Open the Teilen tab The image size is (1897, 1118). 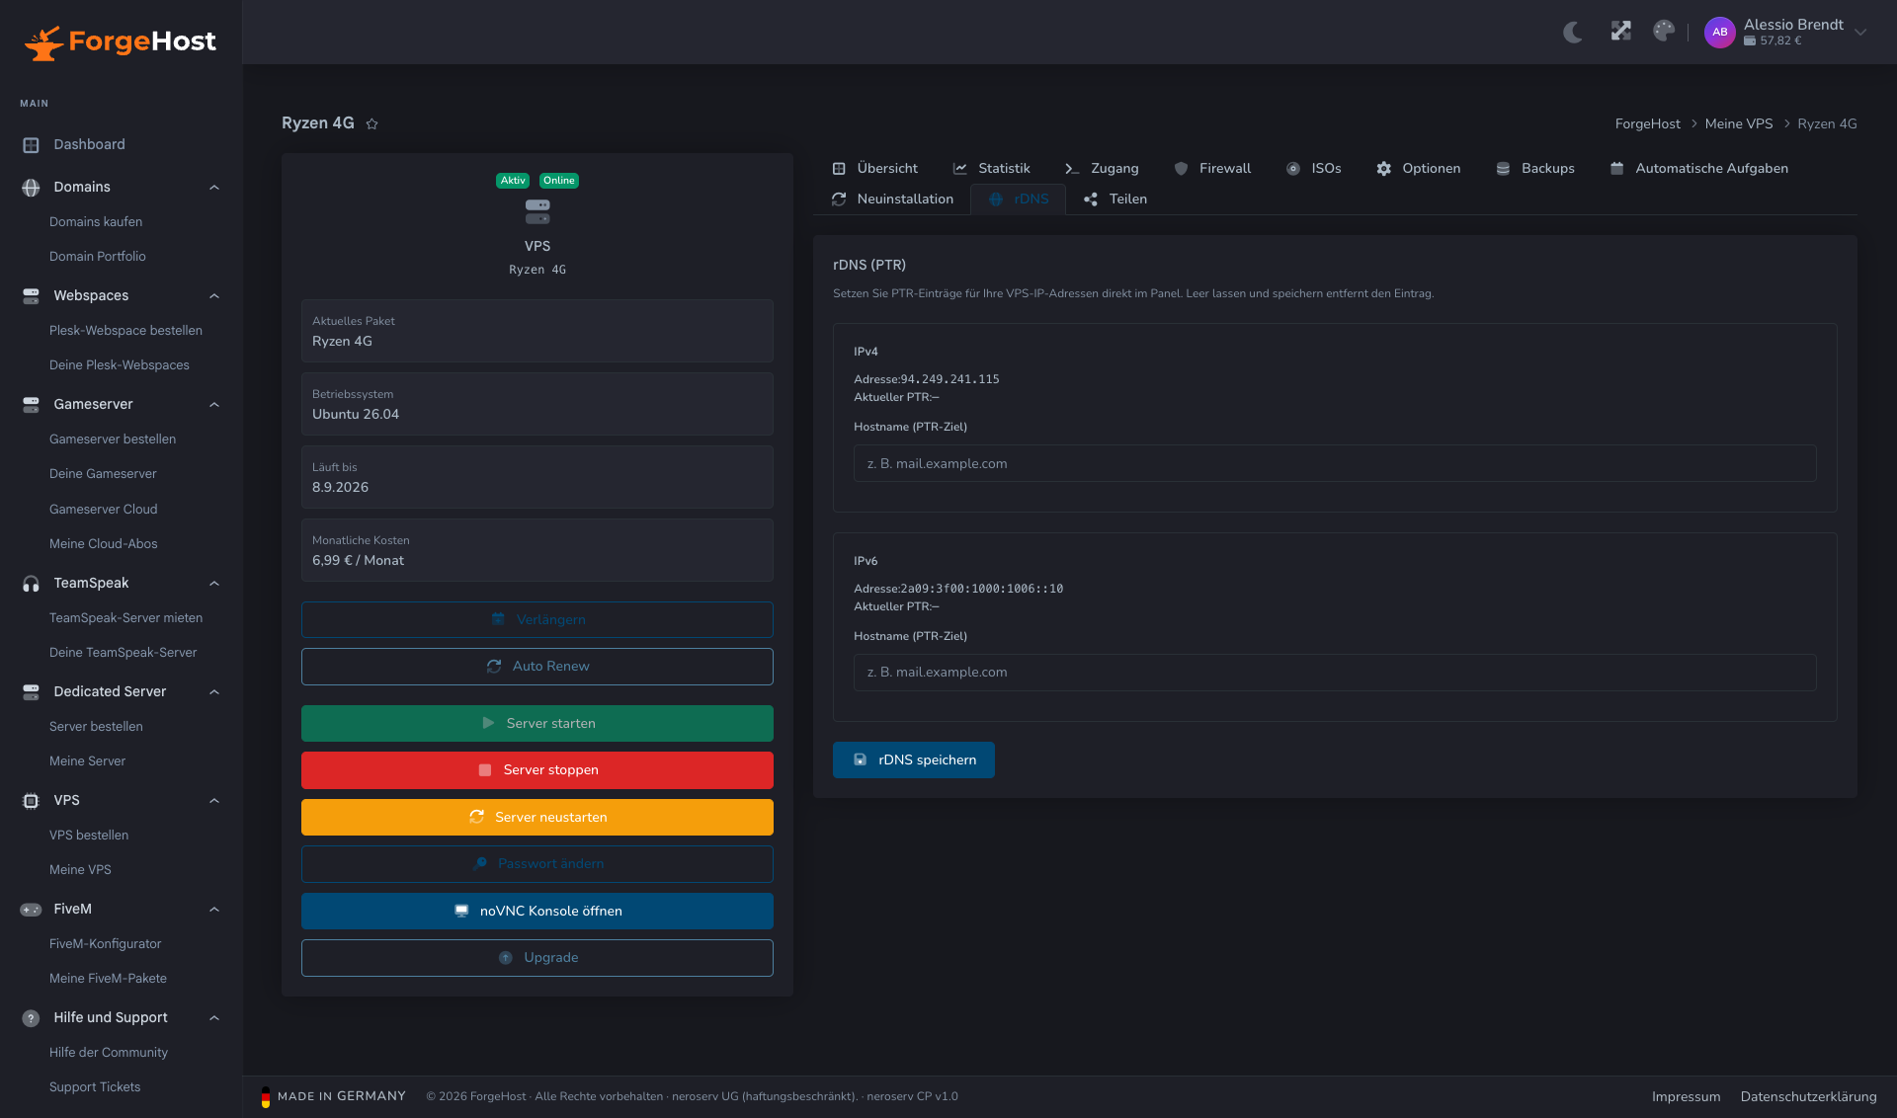(1115, 200)
